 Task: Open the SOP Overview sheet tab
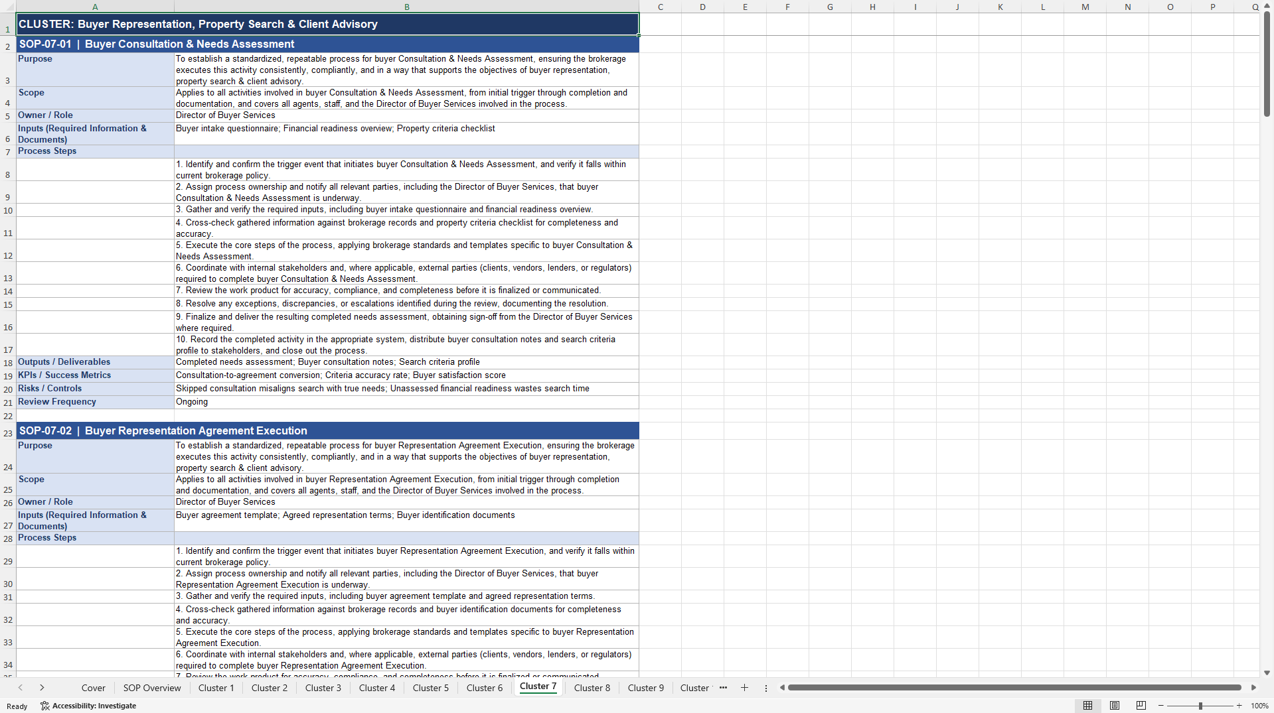(x=152, y=688)
